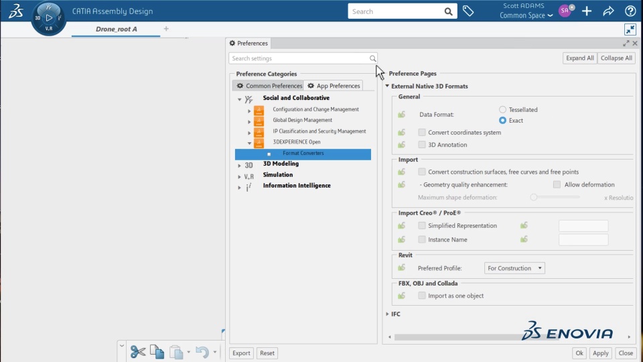Enable 3D Annotation checkbox
Screen dimensions: 643x362
coord(421,145)
